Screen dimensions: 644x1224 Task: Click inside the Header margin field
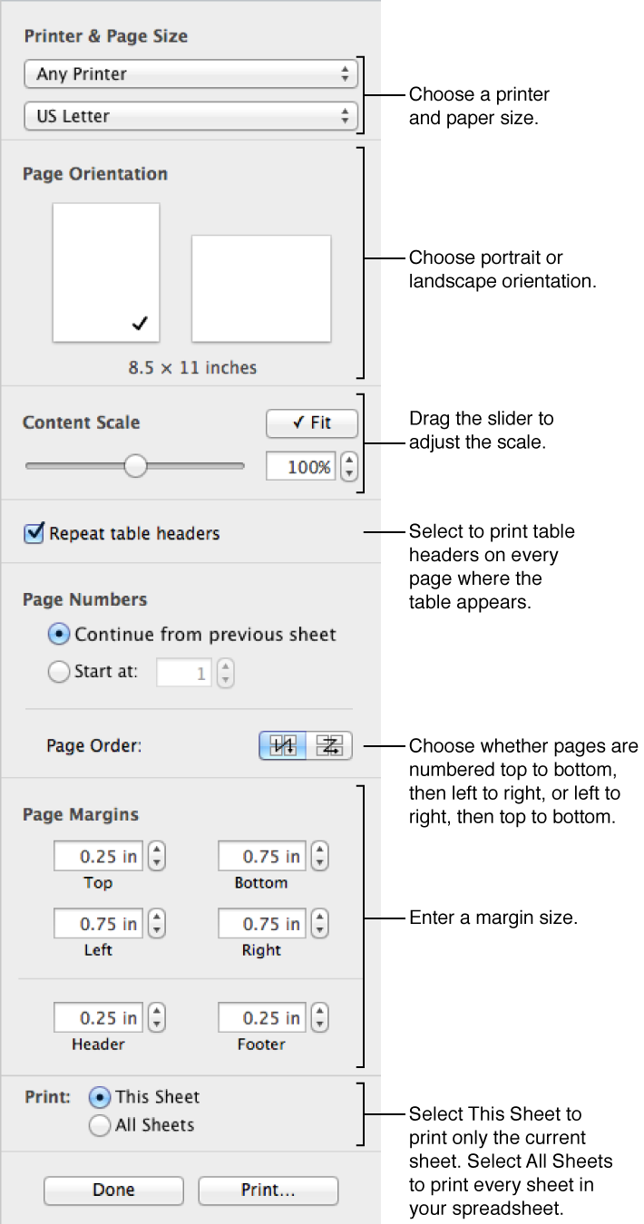97,1017
